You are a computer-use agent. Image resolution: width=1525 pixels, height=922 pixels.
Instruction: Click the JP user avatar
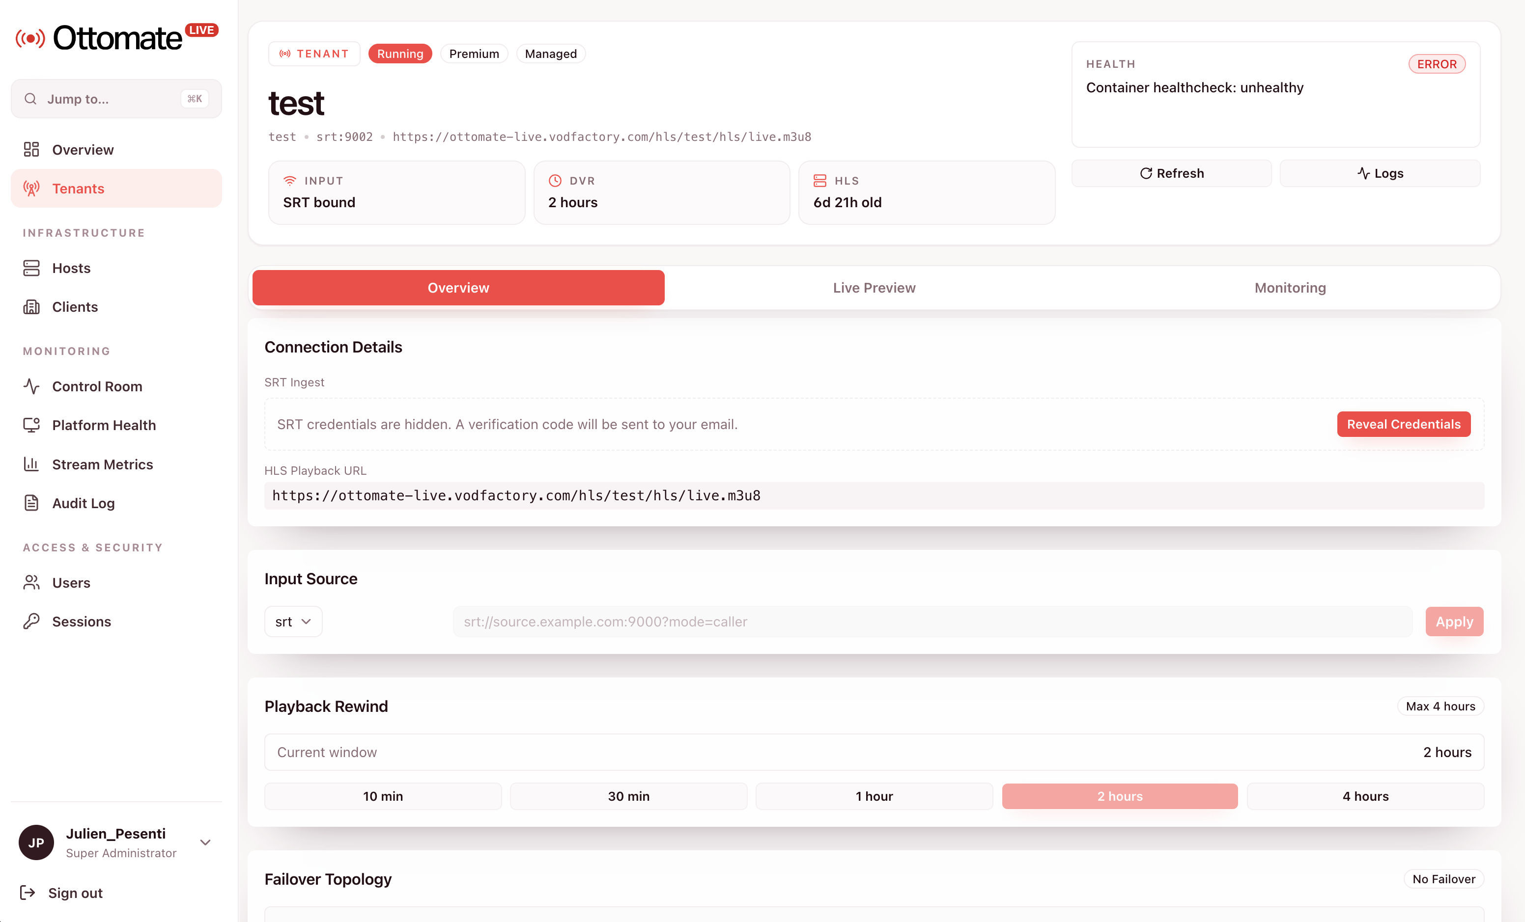tap(36, 842)
